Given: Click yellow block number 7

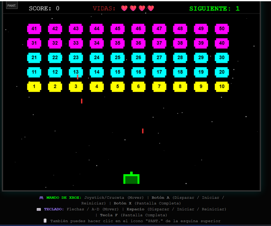Looking at the screenshot, I should coord(159,87).
